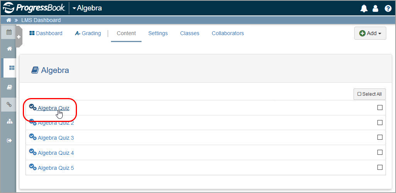Check the box for Algebra Quiz 3
Screen dimensions: 396x193
[x=380, y=137]
